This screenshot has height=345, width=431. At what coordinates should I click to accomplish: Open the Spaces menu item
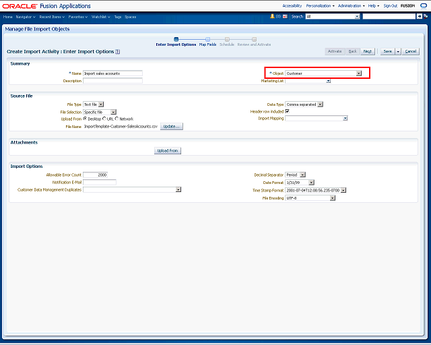130,17
